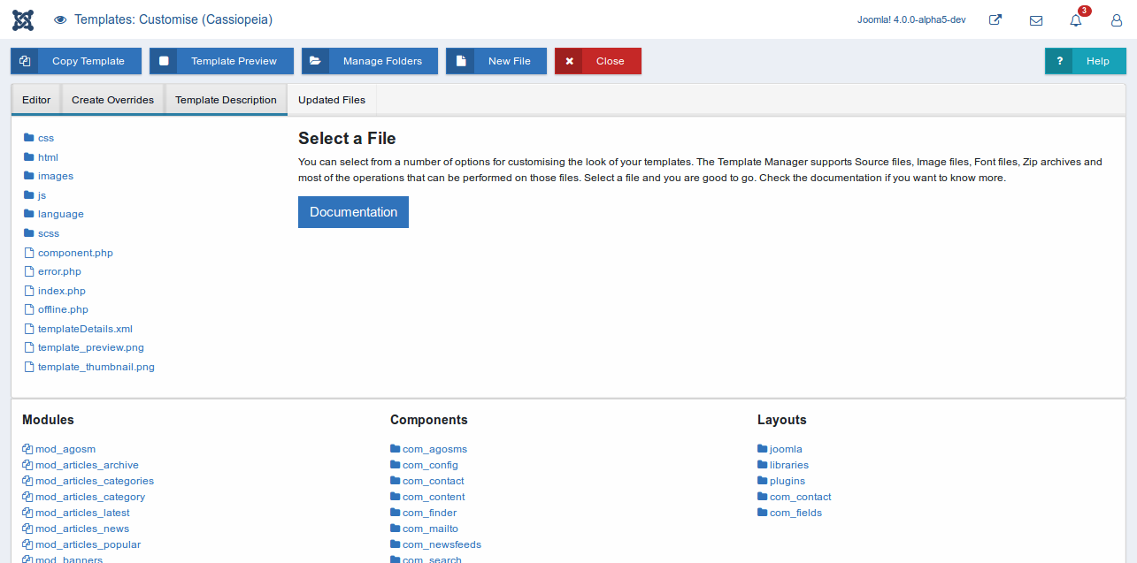Open component.php file
1137x563 pixels.
point(75,253)
